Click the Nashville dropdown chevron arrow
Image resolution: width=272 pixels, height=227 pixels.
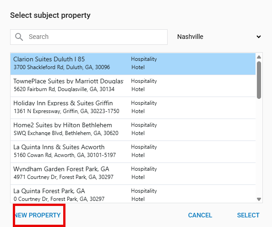coord(259,37)
